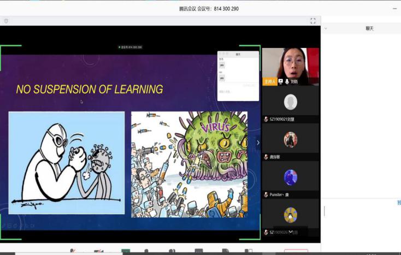Click muted mic icon beside SZ1909021
The image size is (401, 255).
(266, 119)
